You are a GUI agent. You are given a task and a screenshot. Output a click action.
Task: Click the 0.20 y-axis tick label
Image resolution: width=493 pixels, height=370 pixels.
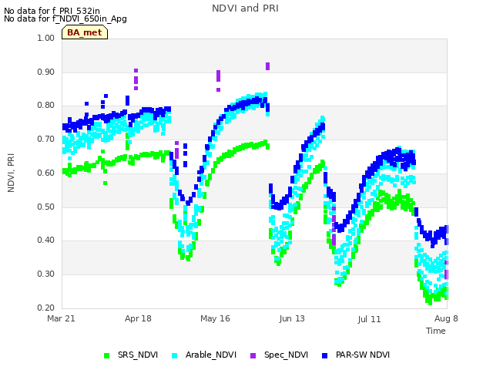46,308
